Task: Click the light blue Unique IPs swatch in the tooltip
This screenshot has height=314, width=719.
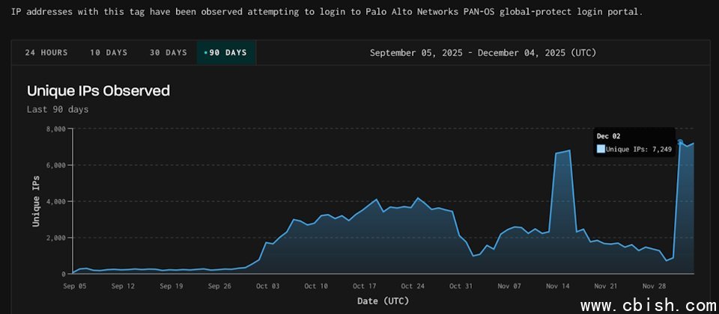Action: [x=601, y=150]
